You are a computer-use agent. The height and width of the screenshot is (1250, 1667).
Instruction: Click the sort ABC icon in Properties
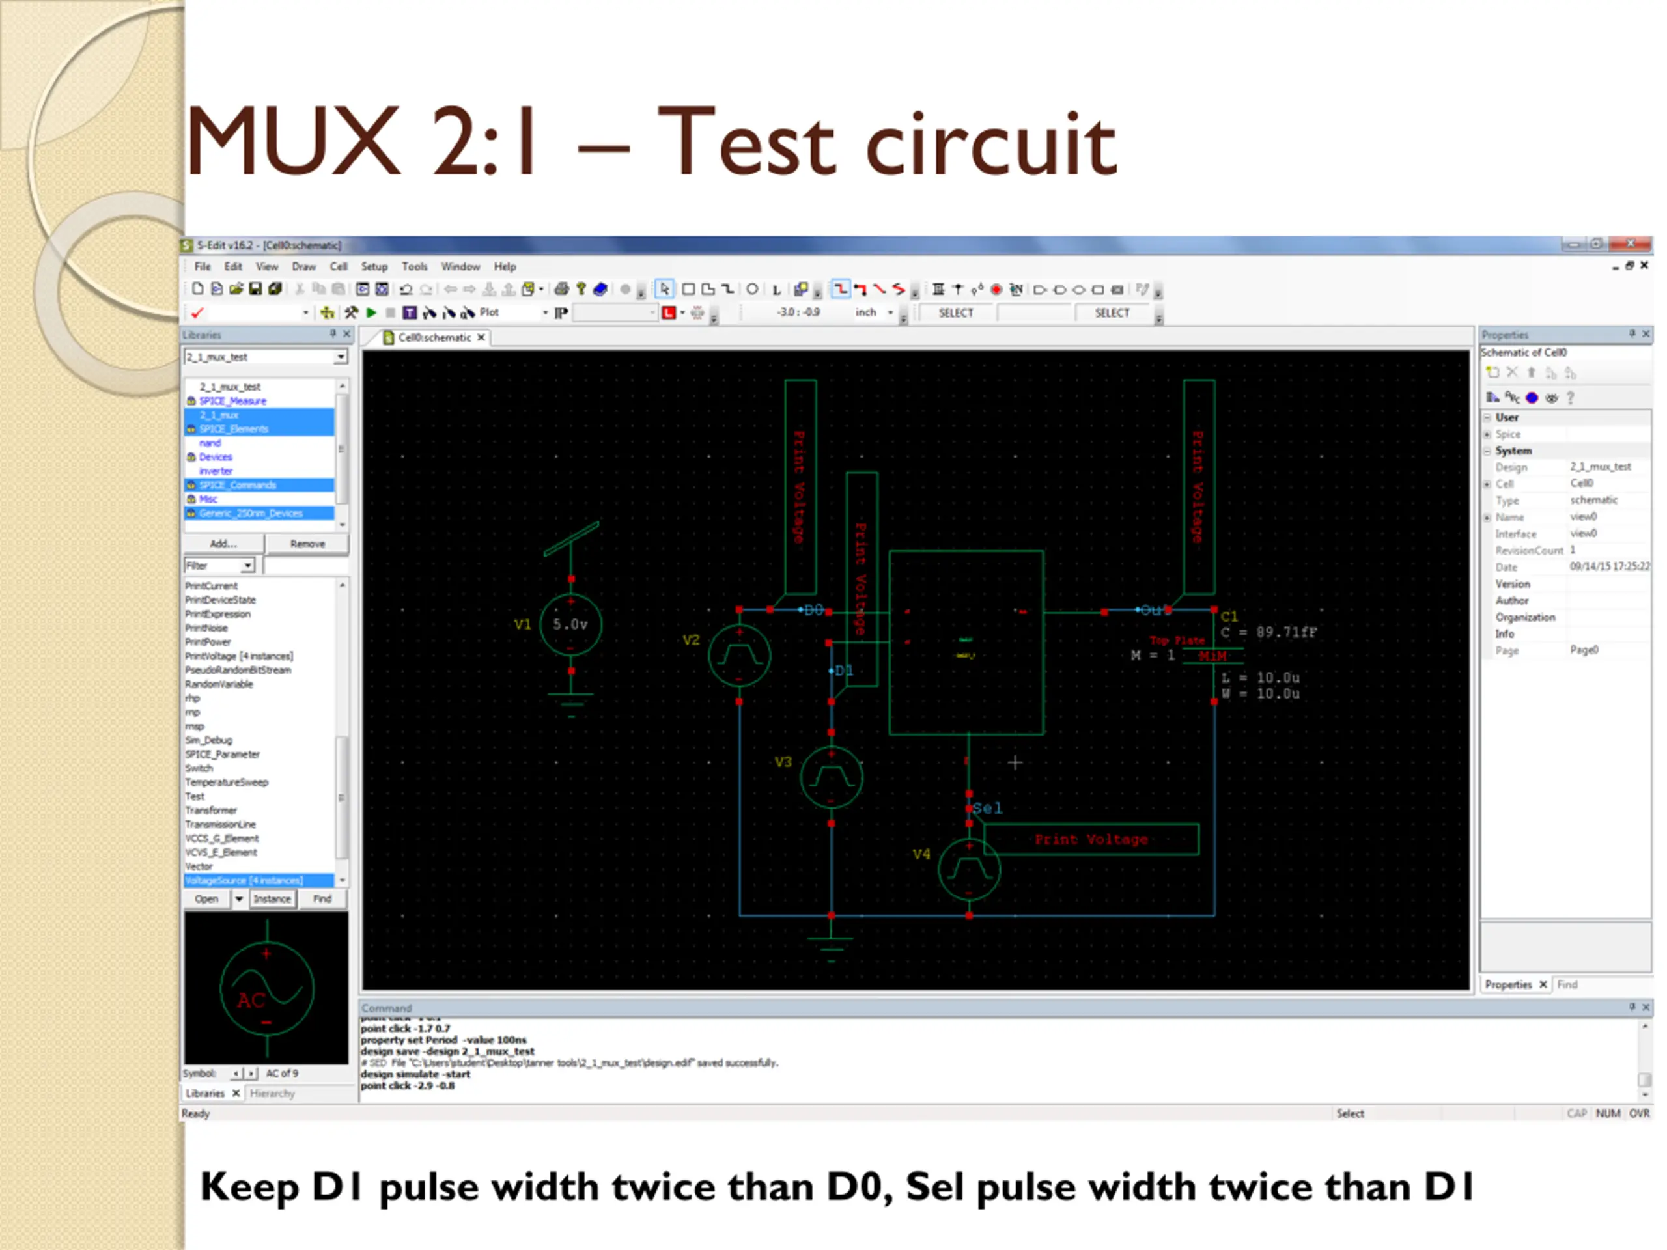(1512, 397)
